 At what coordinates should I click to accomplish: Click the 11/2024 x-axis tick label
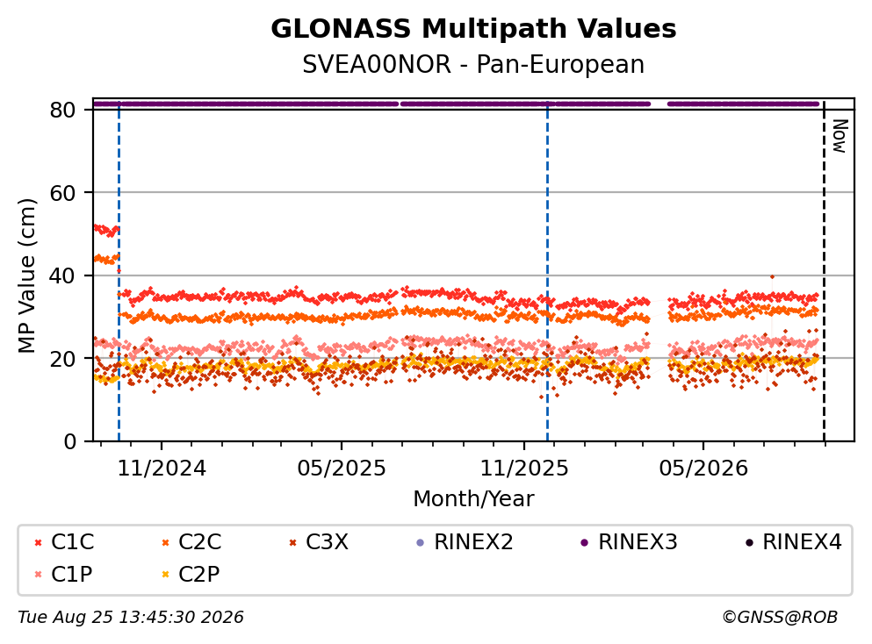point(162,469)
